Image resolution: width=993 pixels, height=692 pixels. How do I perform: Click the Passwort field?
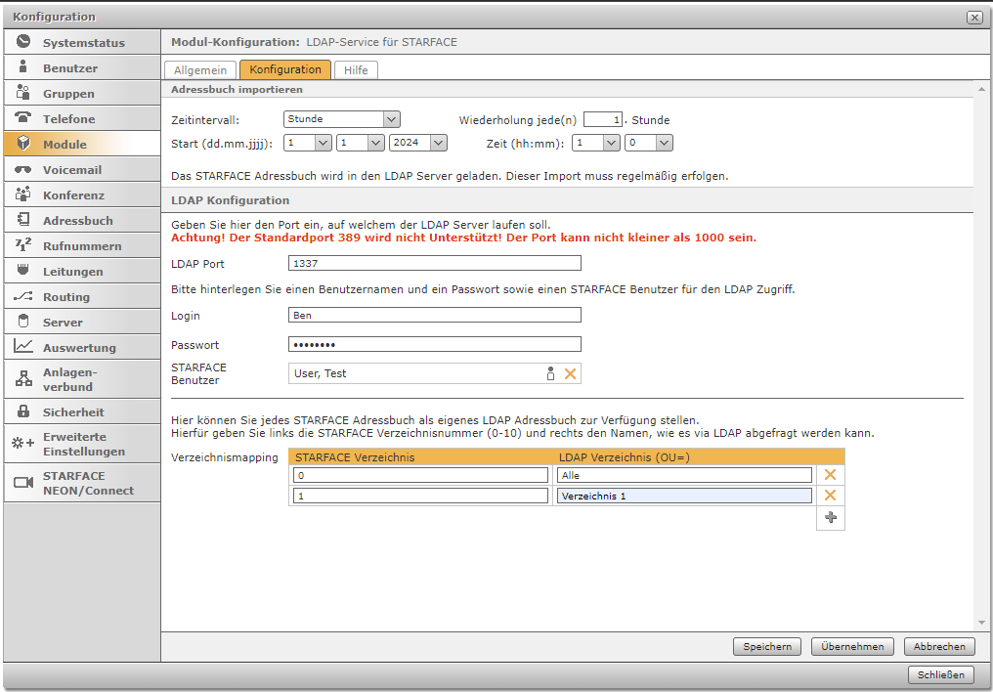(434, 344)
